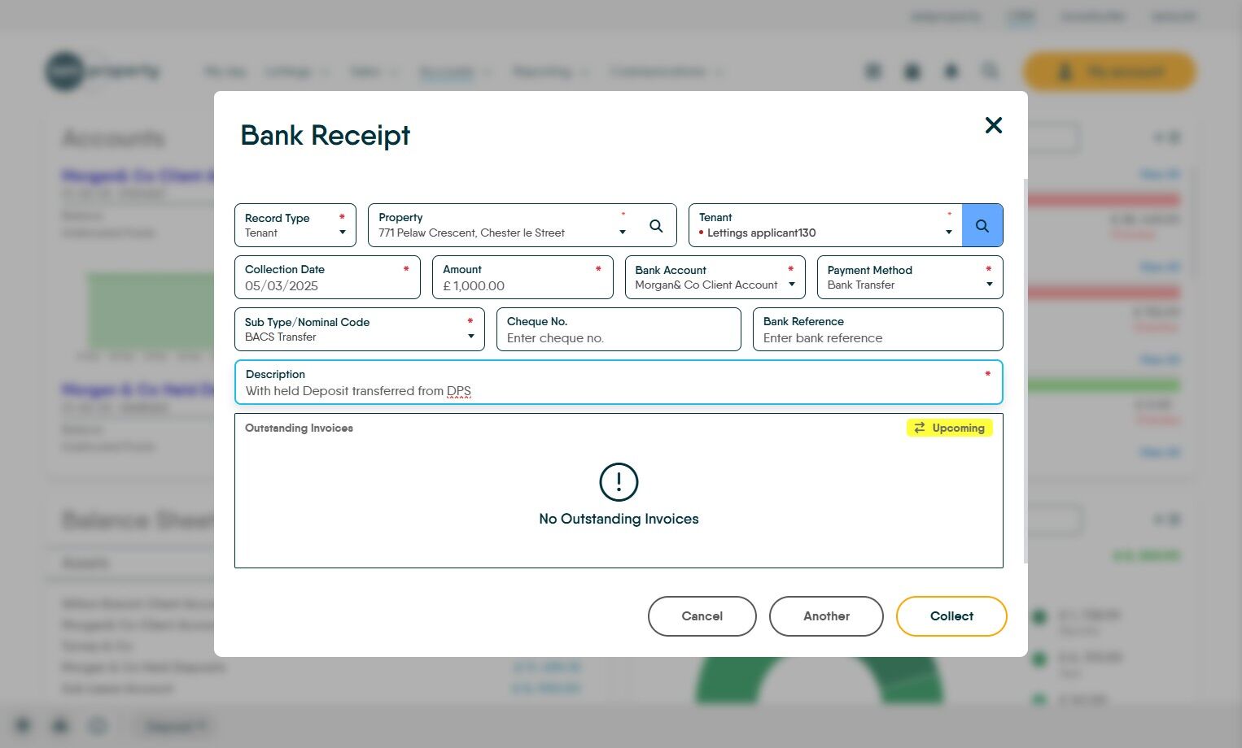Click the "Bank Receipt" dialog heading
The width and height of the screenshot is (1242, 748).
point(326,135)
